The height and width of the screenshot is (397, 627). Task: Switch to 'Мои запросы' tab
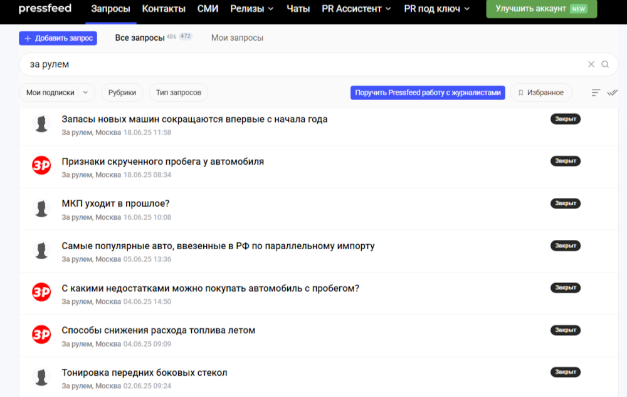click(237, 38)
